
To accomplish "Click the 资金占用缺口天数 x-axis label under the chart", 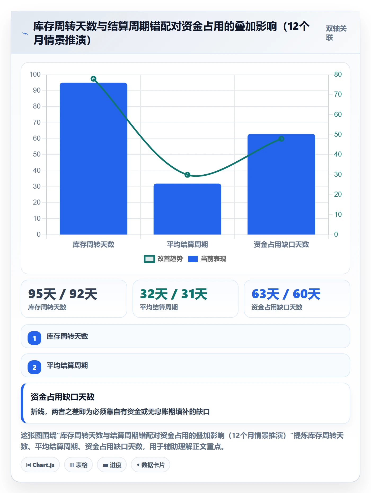I will (x=281, y=244).
